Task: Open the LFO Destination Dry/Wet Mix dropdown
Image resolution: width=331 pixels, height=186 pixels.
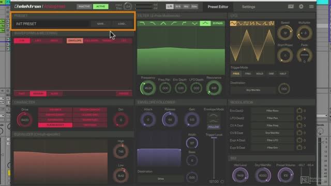Action: coord(253,90)
